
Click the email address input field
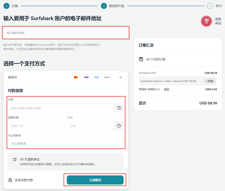(66, 33)
